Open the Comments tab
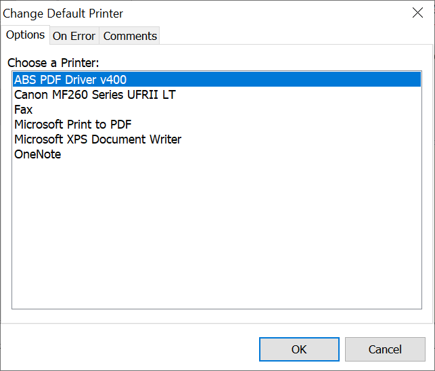The image size is (435, 371). (x=130, y=36)
